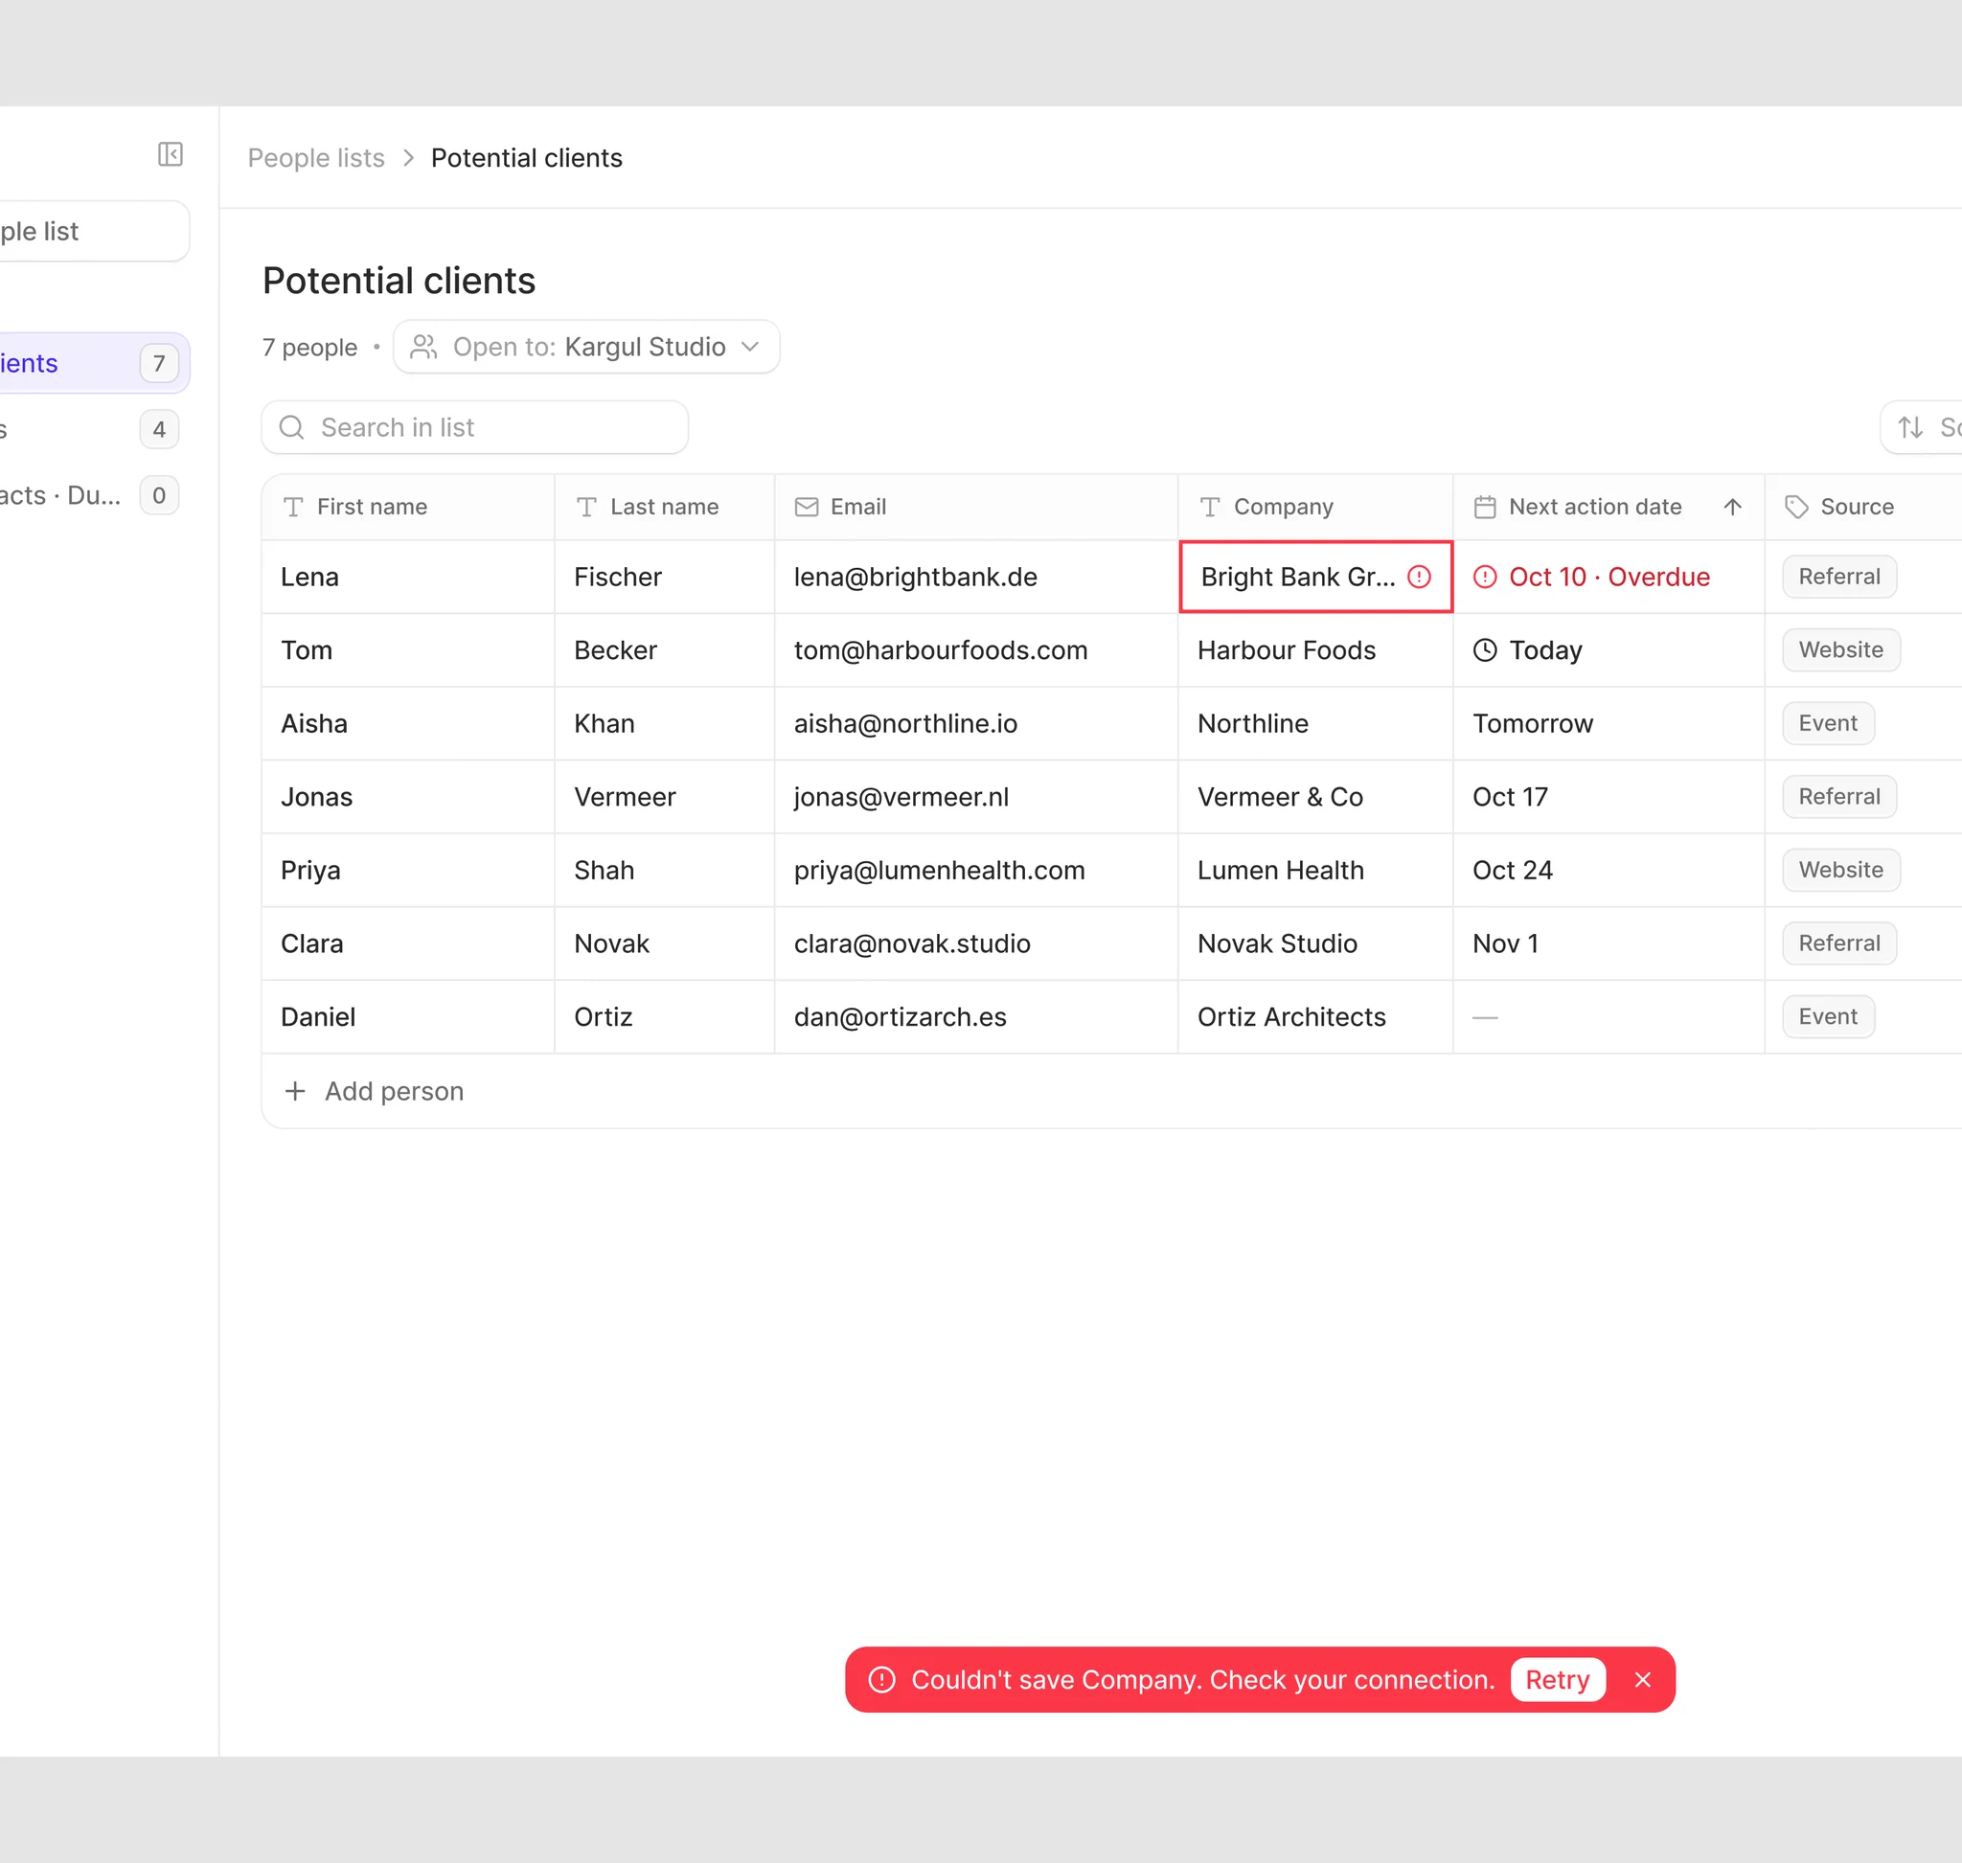Click the Event tag in Daniel's row
The height and width of the screenshot is (1863, 1962).
pos(1828,1017)
